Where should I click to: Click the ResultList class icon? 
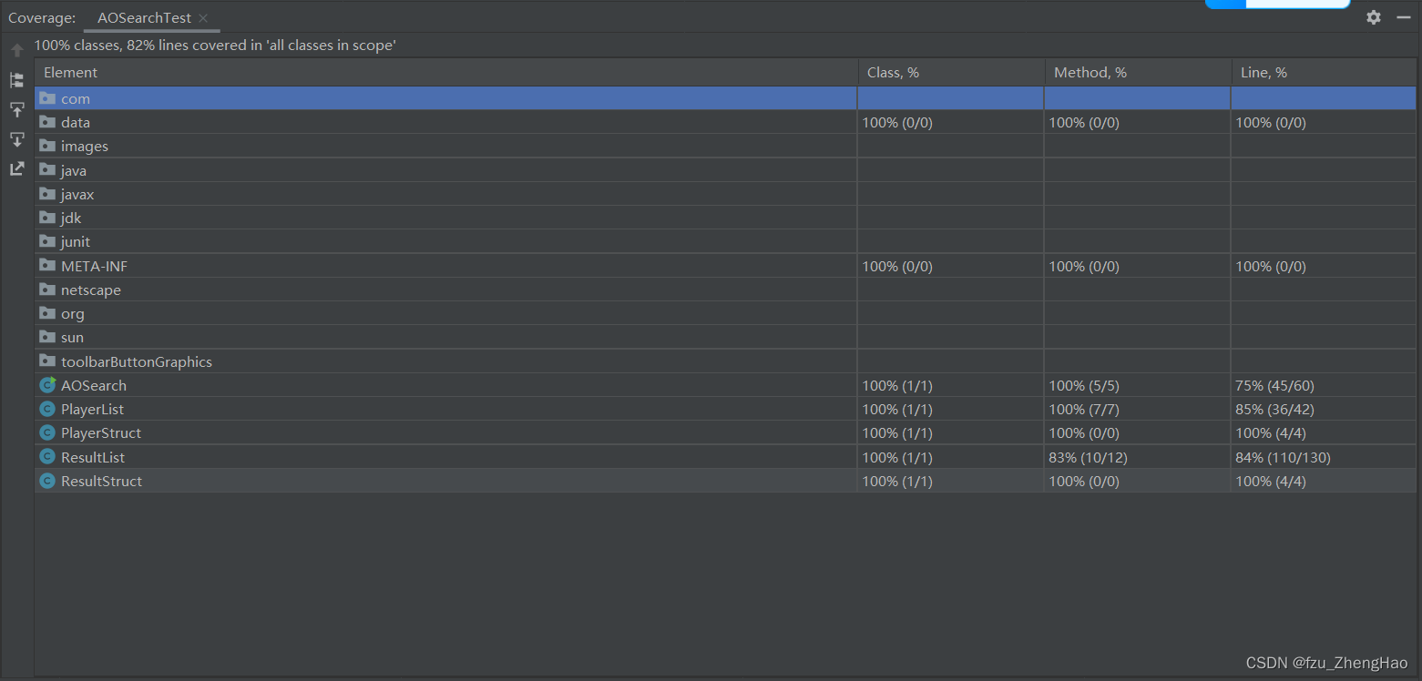[x=47, y=456]
